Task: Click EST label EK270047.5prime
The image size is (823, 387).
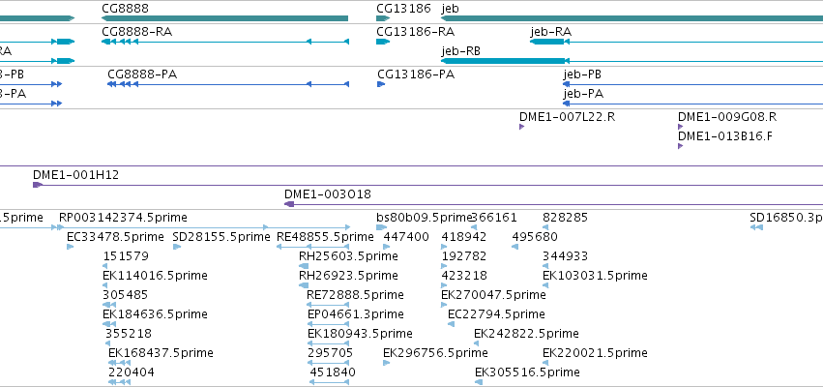Action: point(494,294)
